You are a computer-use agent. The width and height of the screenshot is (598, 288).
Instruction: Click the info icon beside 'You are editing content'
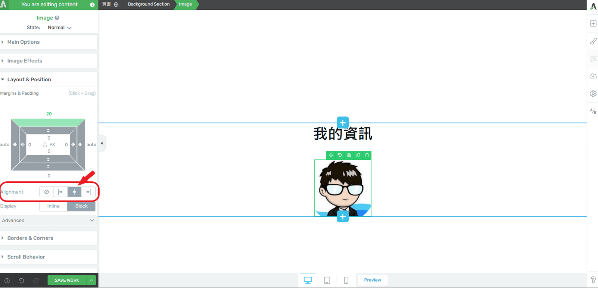pyautogui.click(x=92, y=5)
